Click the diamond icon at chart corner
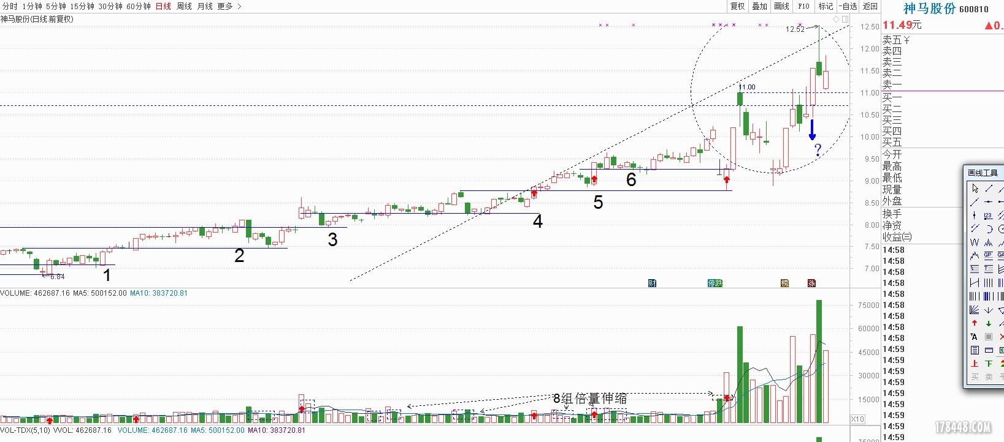Viewport: 1004px width, 442px height. pos(837,19)
